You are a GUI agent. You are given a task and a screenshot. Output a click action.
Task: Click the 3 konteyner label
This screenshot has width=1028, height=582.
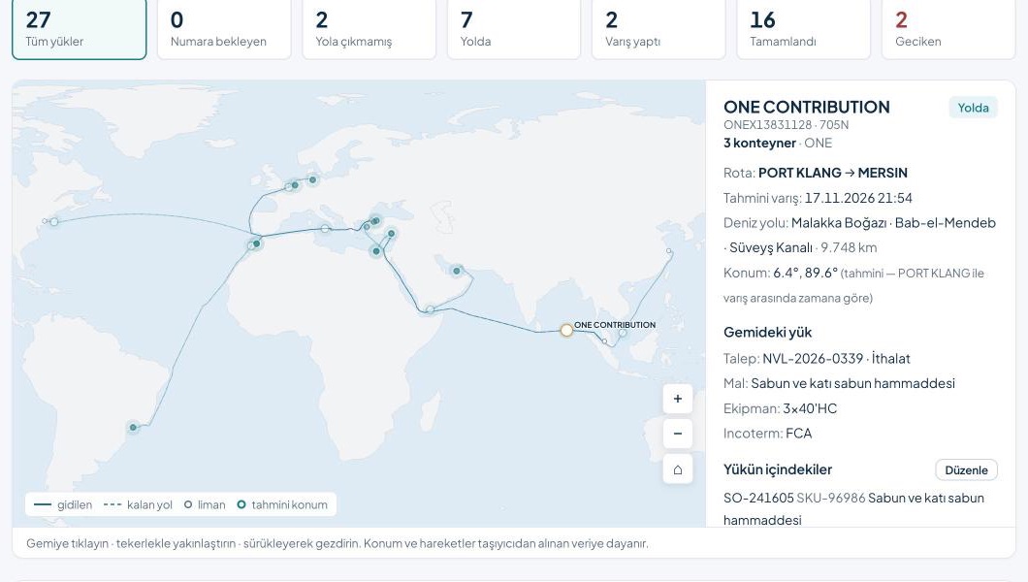coord(760,143)
